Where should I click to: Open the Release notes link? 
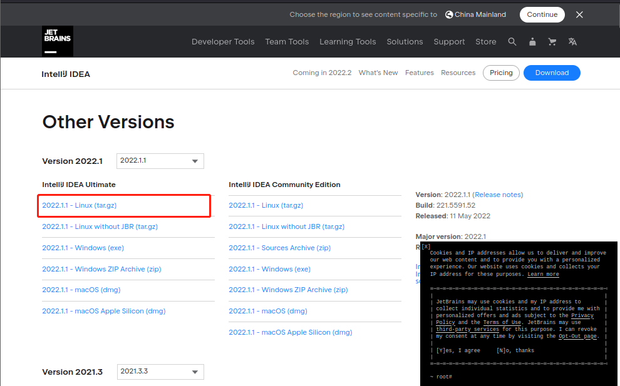[497, 195]
